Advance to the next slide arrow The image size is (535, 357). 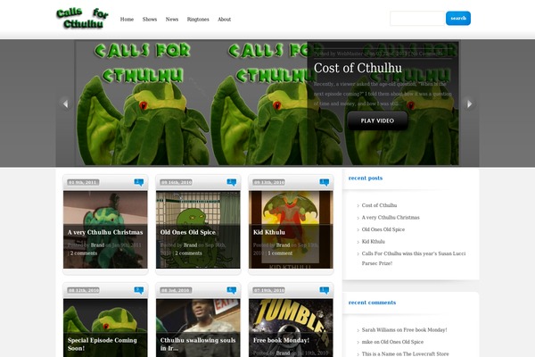click(x=470, y=104)
